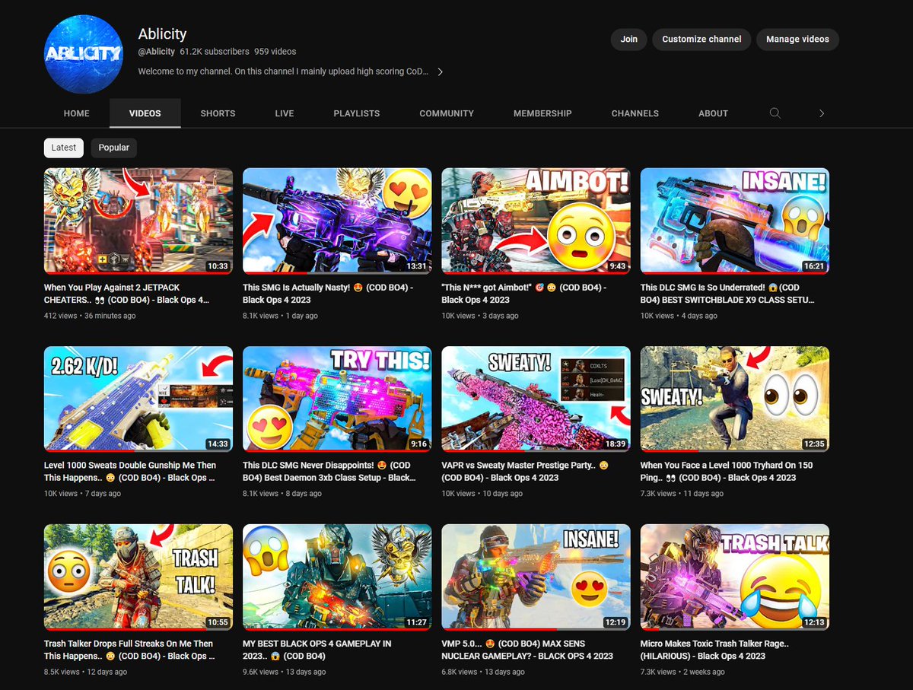
Task: Click the Customize channel button
Action: coord(701,40)
